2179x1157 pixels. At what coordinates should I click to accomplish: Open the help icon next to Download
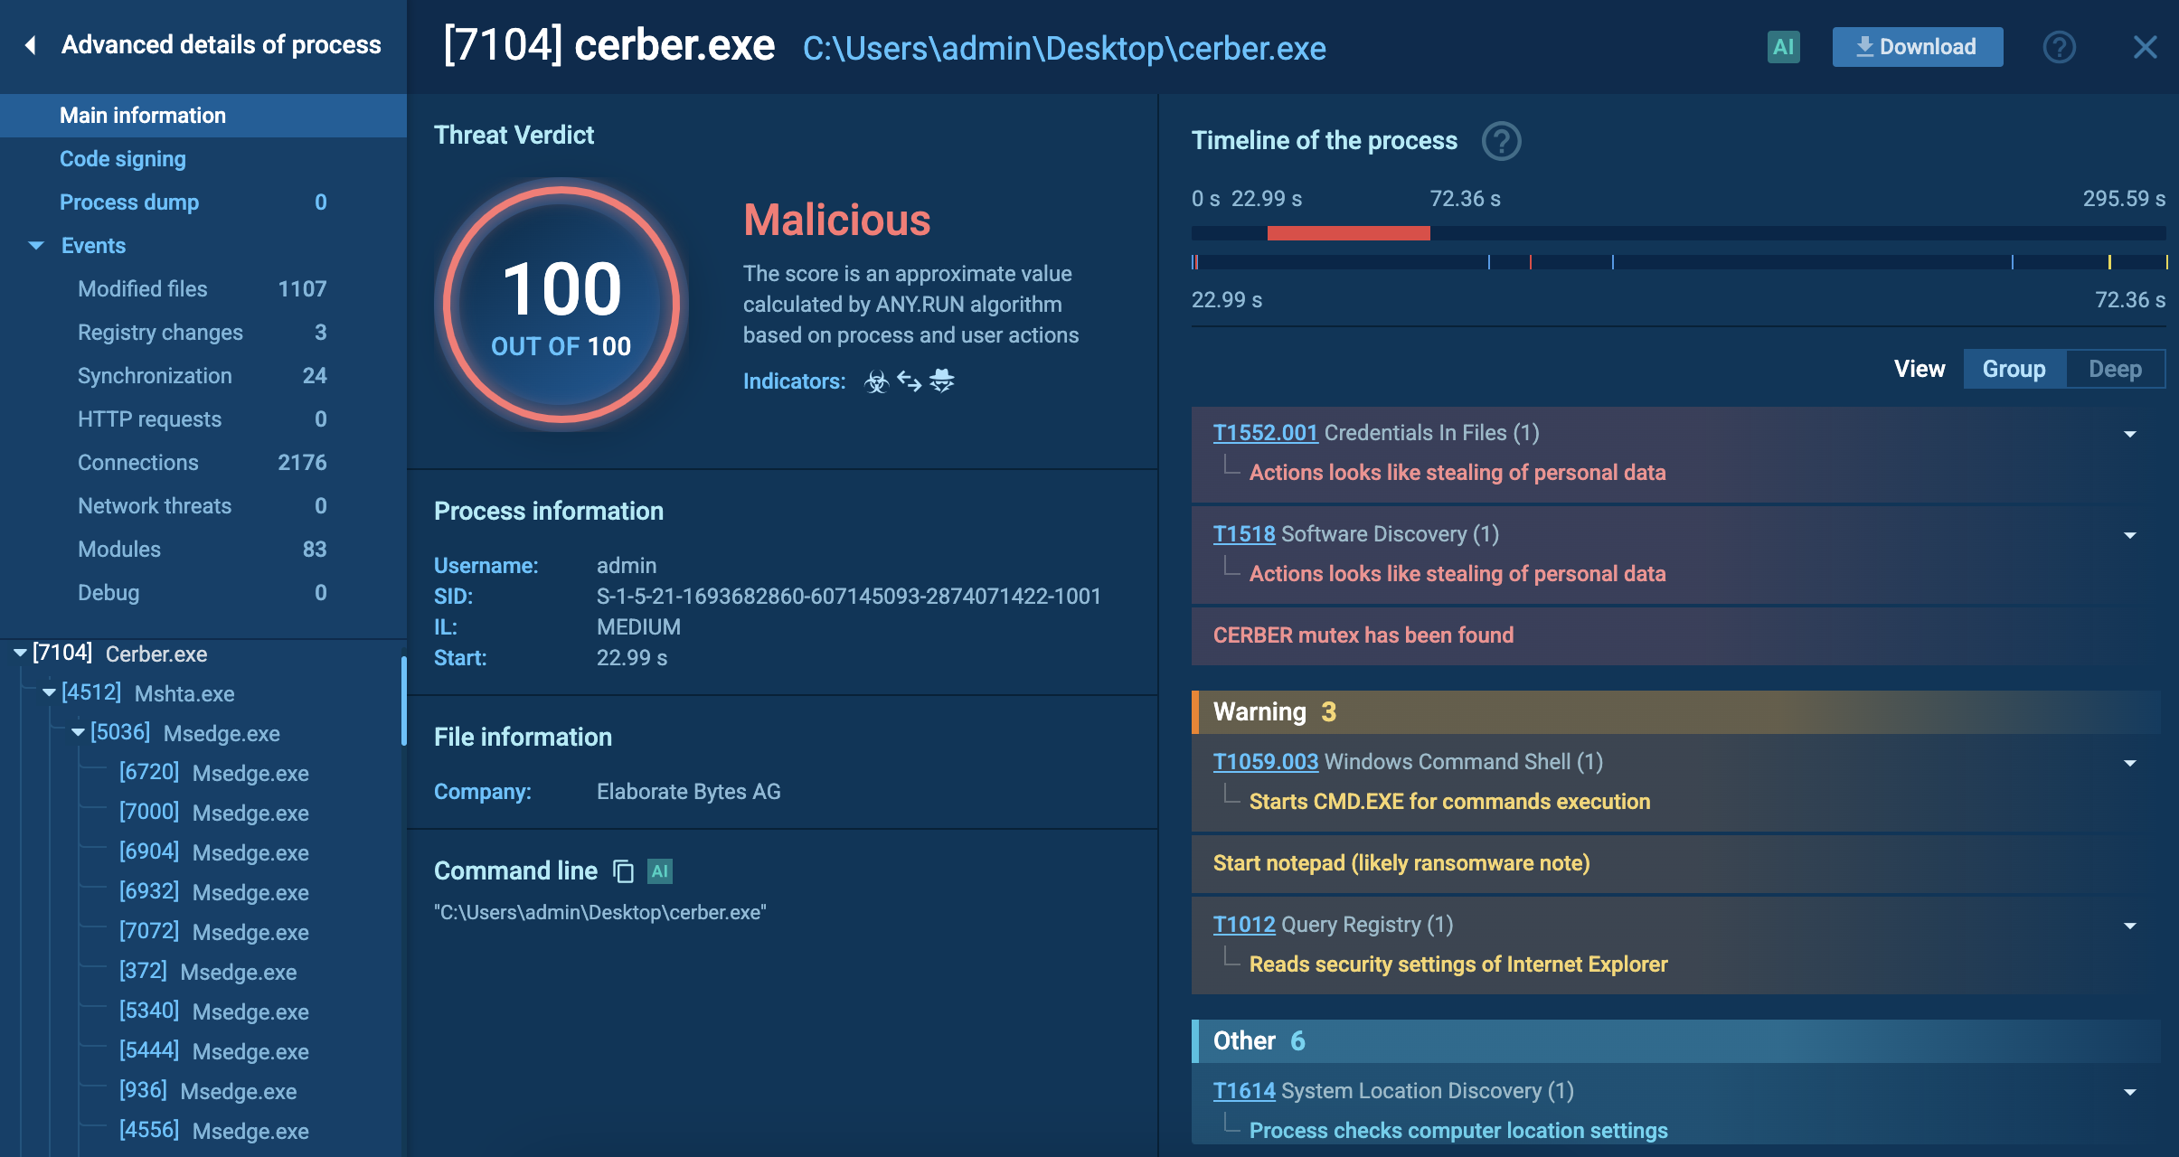point(2059,47)
